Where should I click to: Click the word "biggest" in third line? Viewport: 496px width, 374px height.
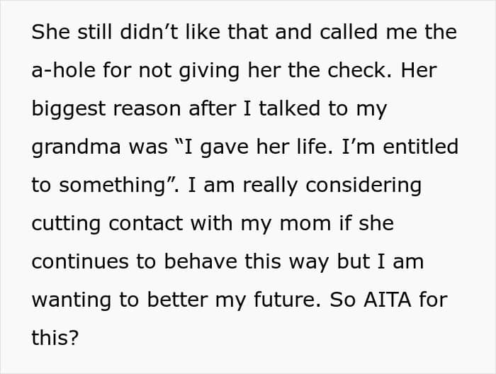68,109
